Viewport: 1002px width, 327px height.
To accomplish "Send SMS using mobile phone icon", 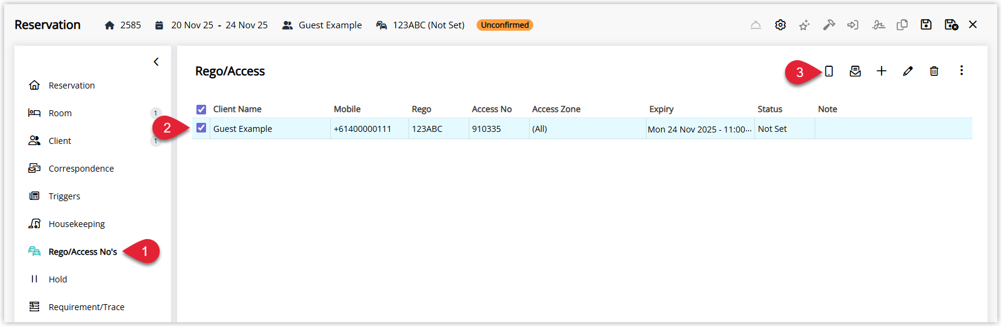I will [x=829, y=71].
